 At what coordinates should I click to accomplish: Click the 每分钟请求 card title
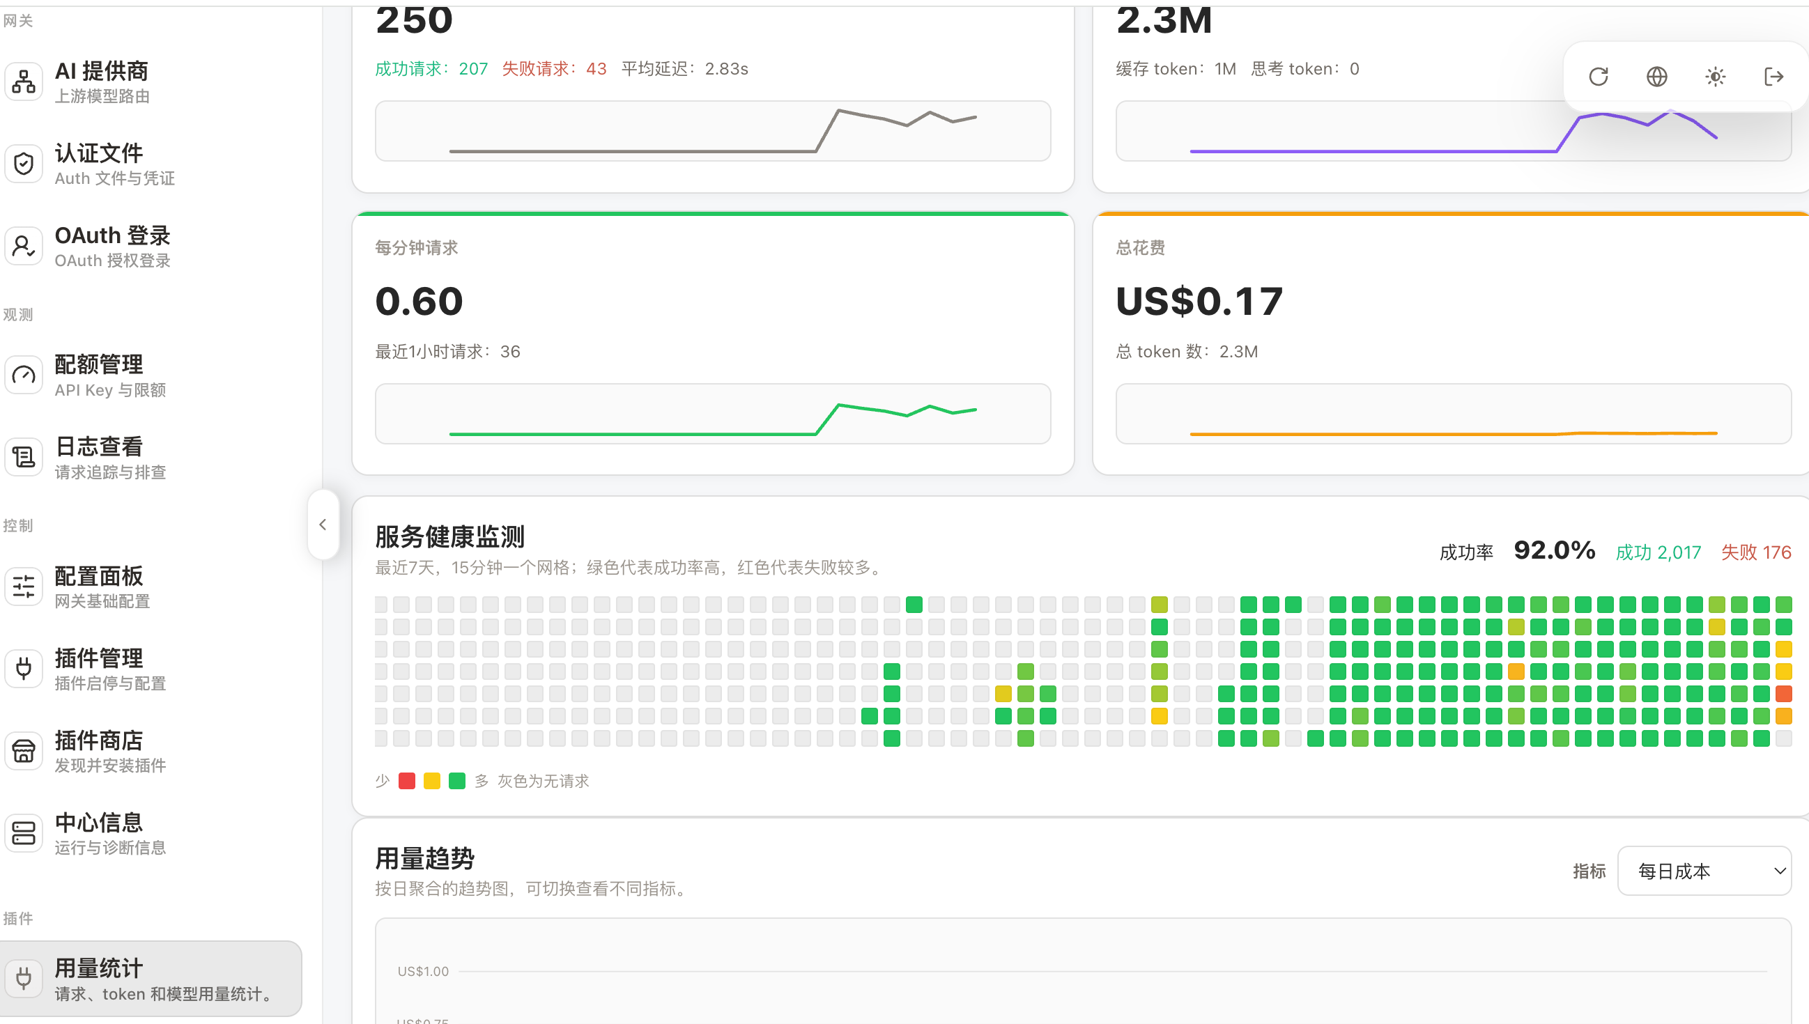pyautogui.click(x=417, y=247)
